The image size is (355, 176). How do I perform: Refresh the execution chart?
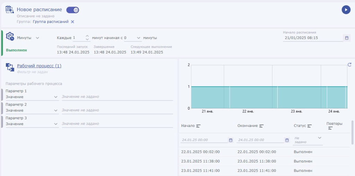(349, 65)
